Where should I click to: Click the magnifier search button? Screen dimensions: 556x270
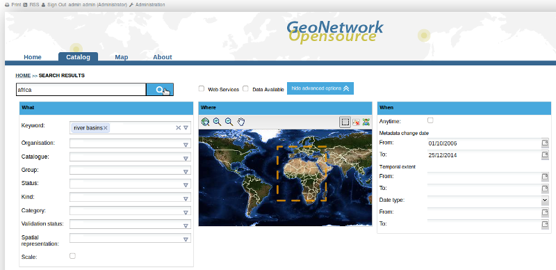coord(160,90)
